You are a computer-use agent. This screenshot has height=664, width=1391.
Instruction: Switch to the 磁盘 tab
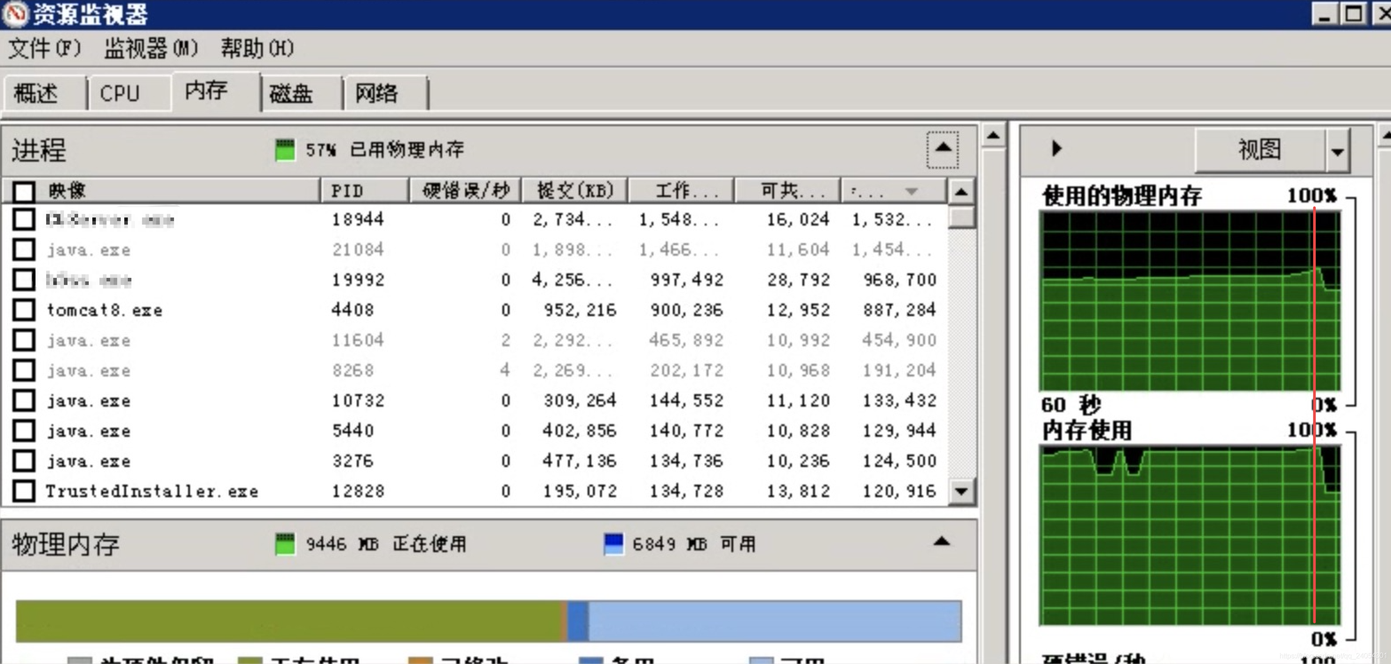(x=302, y=93)
